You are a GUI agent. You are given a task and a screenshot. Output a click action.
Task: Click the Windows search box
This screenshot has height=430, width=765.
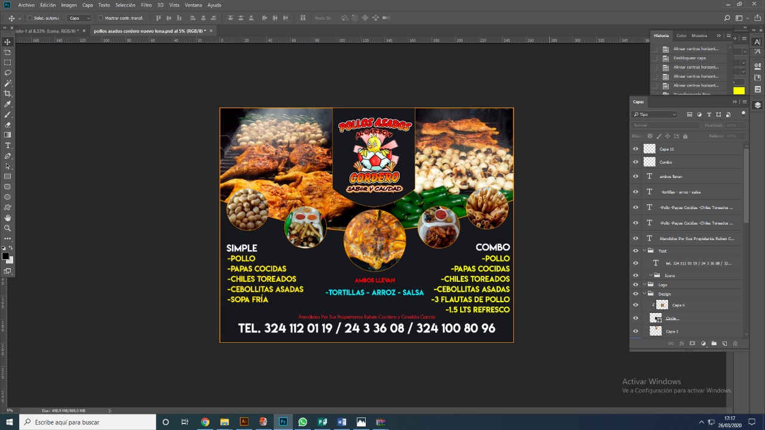tap(87, 422)
